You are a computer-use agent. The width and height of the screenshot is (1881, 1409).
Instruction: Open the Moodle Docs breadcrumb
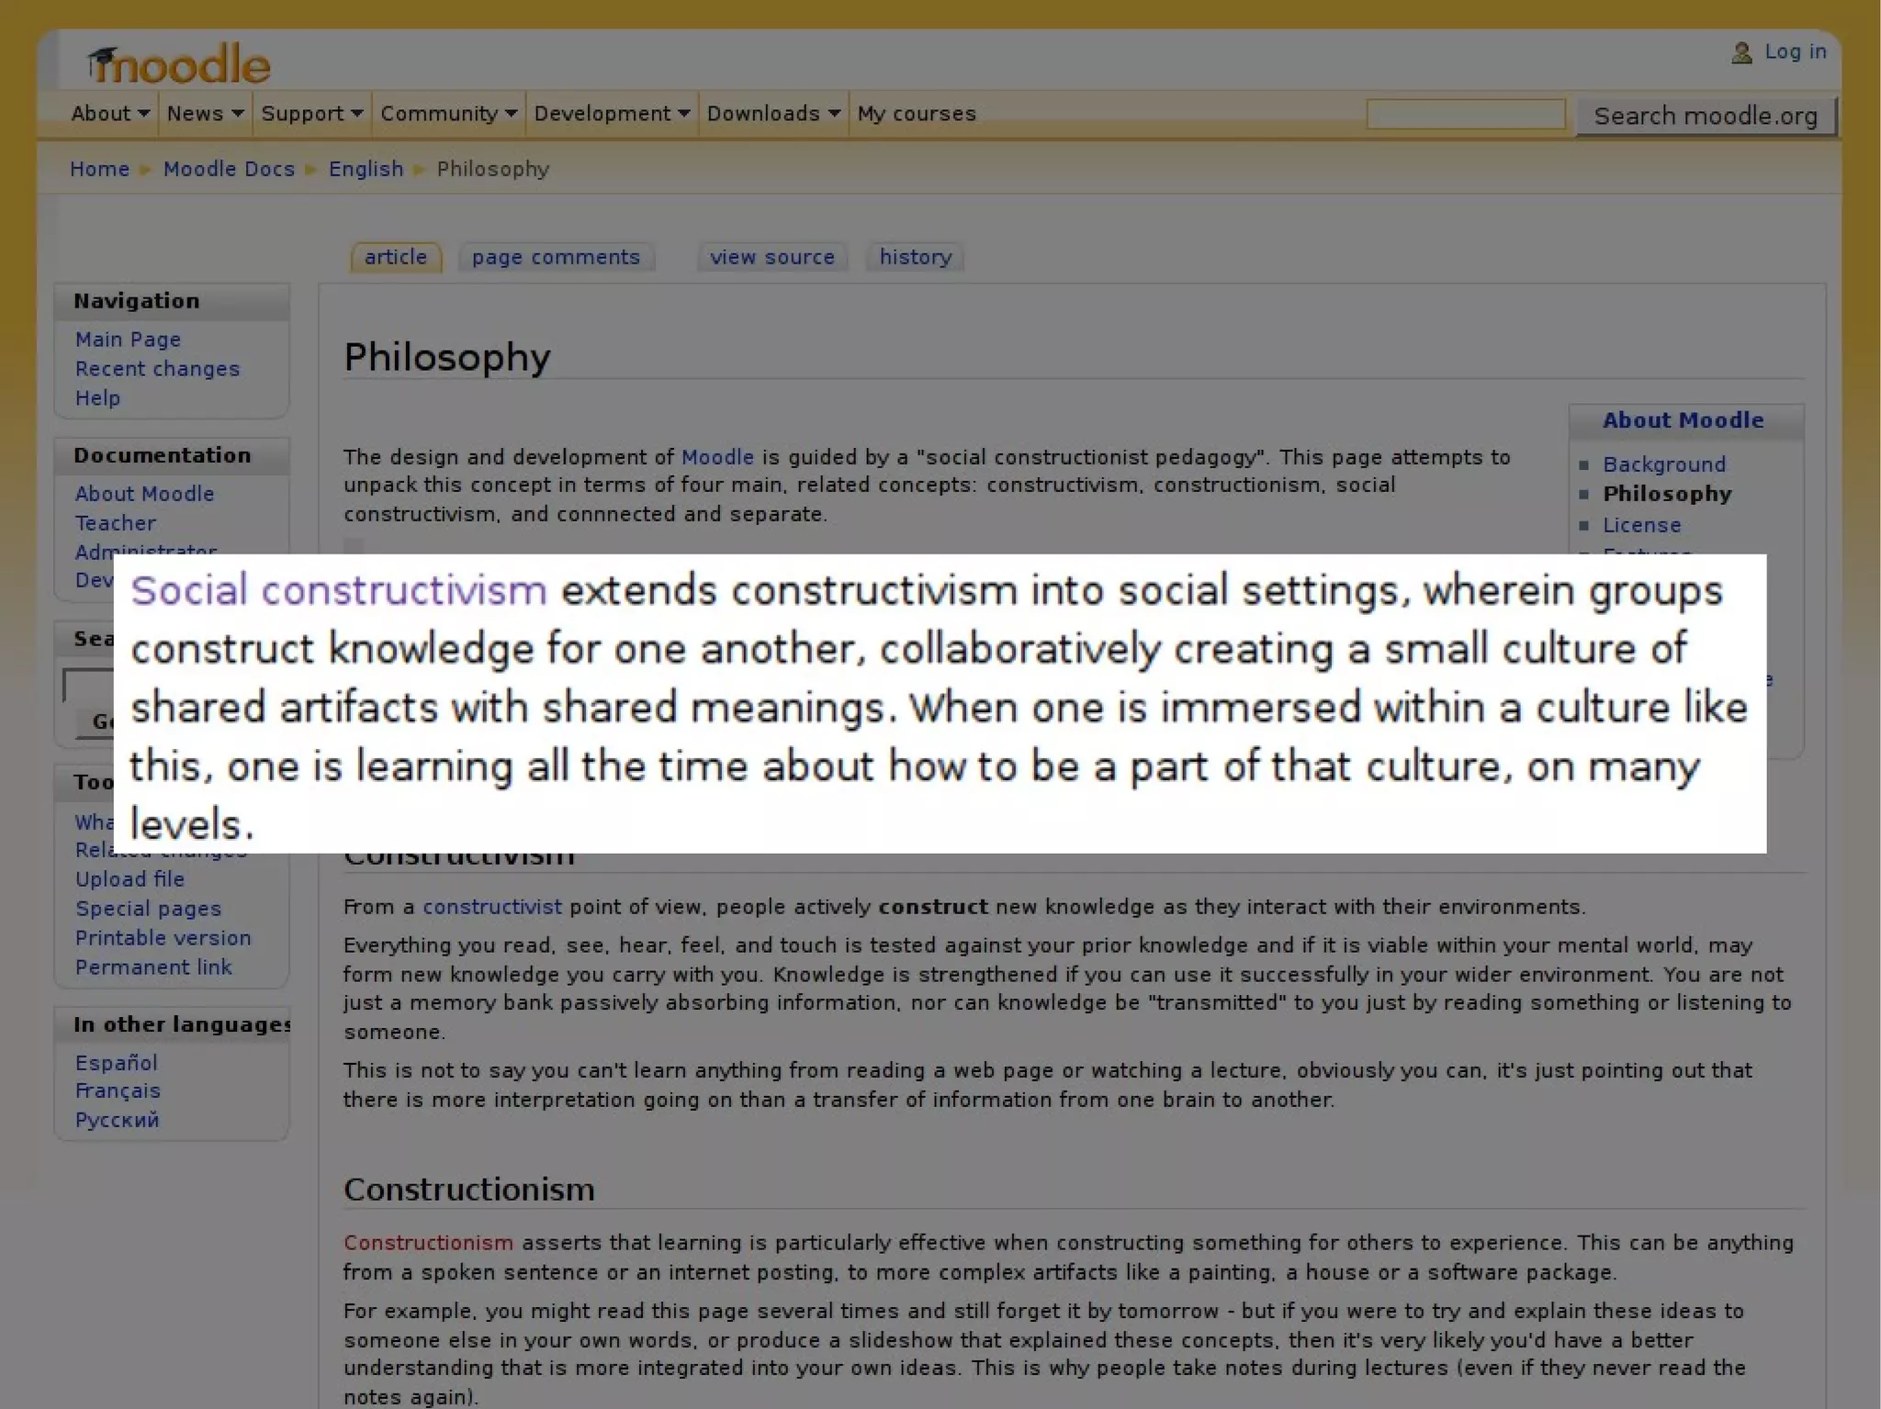click(229, 170)
